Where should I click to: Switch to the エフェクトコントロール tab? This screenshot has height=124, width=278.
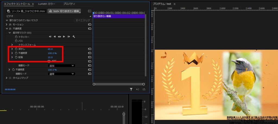click(x=17, y=4)
